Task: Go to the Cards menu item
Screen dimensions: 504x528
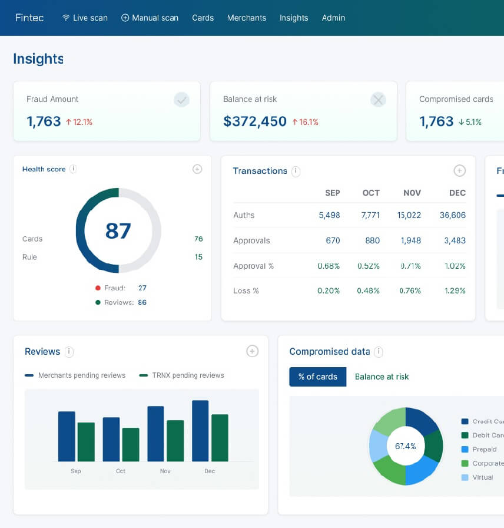Action: click(203, 18)
